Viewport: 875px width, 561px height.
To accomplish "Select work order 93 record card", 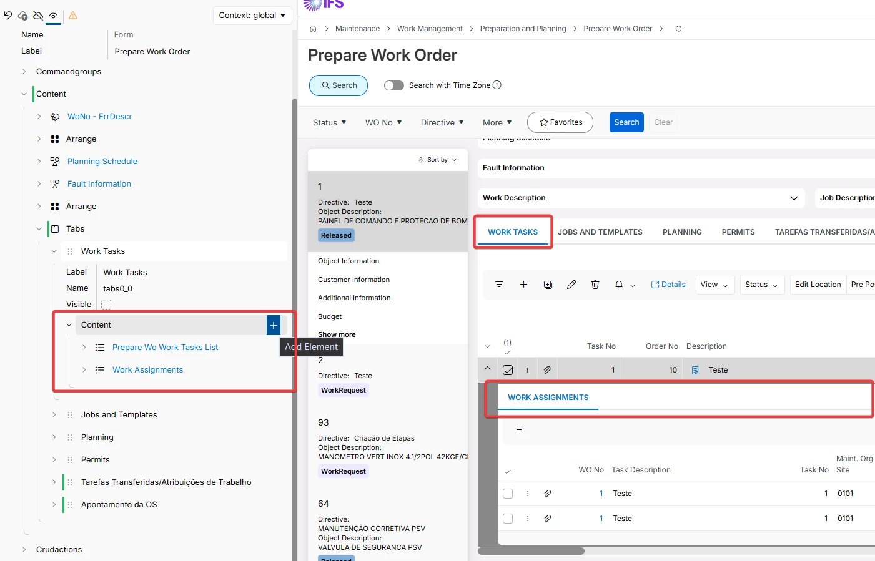I will (388, 447).
